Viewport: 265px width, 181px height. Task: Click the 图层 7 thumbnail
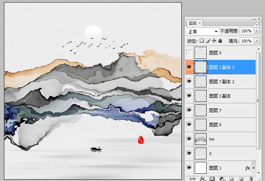coord(200,110)
